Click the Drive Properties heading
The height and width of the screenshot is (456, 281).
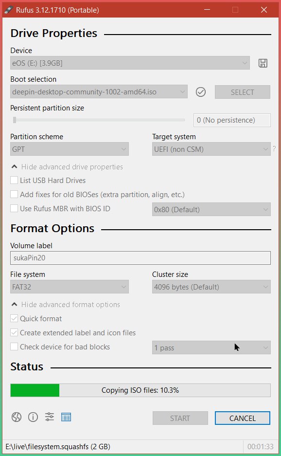[54, 33]
